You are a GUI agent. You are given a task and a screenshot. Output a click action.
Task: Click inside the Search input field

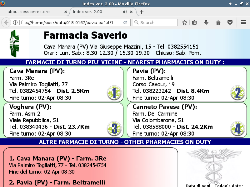point(158,22)
